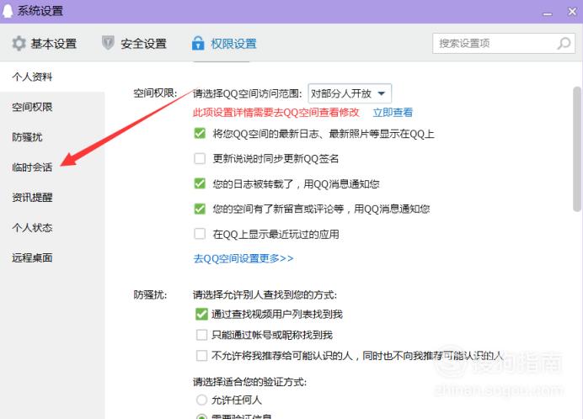Check 不允许将我推荐给可能认识的人
The image size is (583, 419).
201,356
